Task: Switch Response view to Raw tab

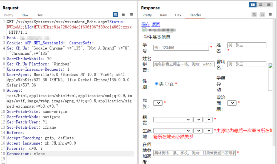Action: tap(163, 15)
